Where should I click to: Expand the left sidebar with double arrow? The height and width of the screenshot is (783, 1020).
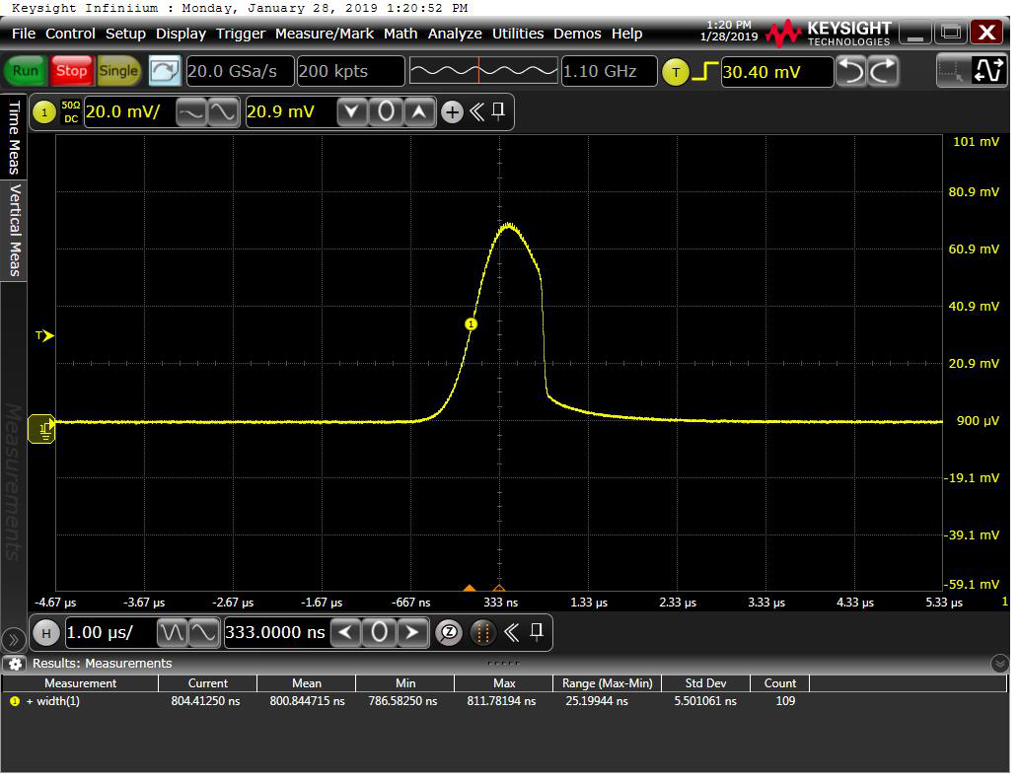click(x=13, y=639)
